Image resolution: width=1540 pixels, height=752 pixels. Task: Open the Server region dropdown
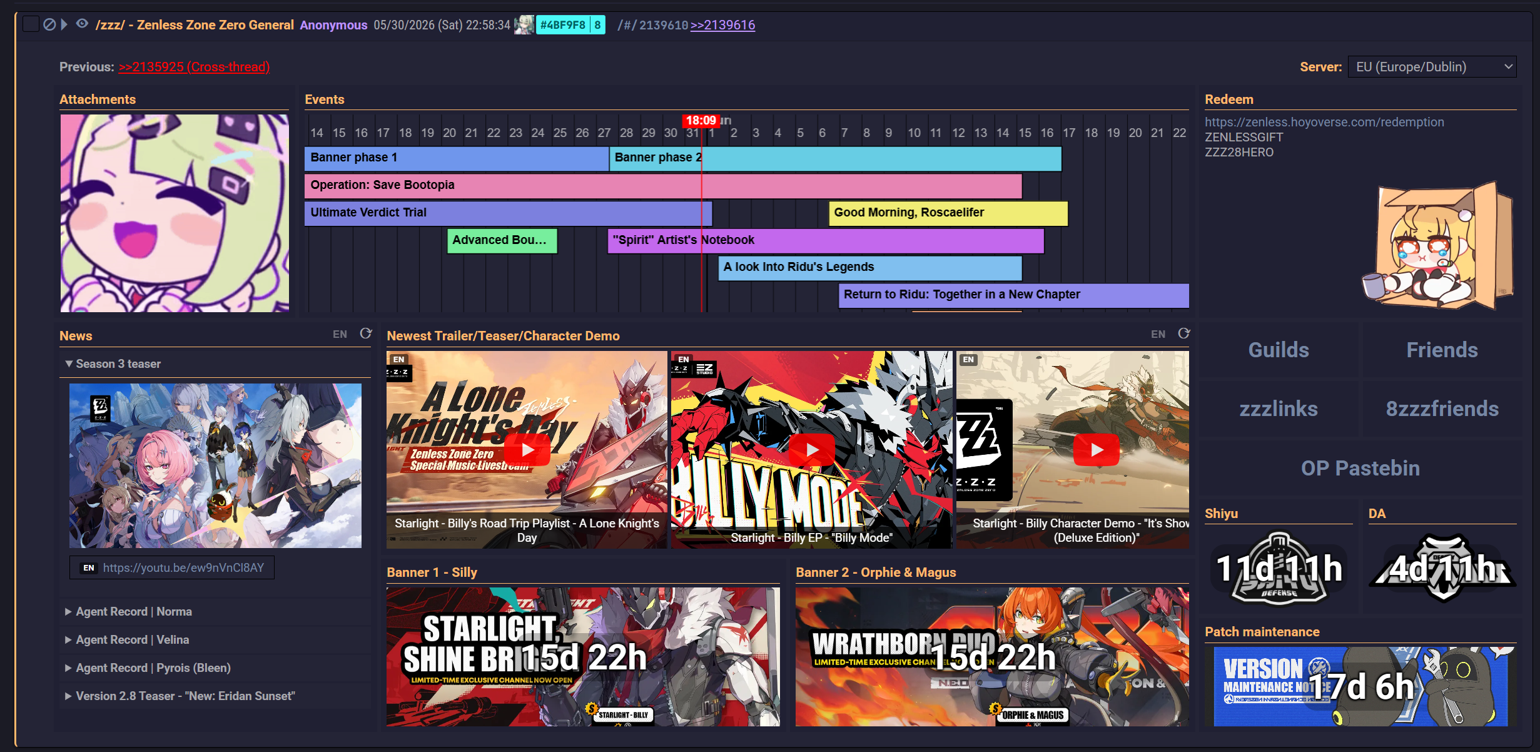click(1432, 67)
